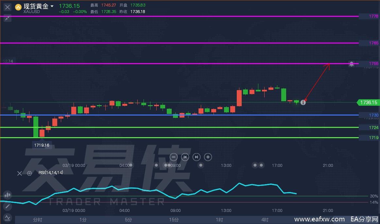This screenshot has height=224, width=380.
Task: Click the info marker beside the latest candle
Action: click(303, 102)
